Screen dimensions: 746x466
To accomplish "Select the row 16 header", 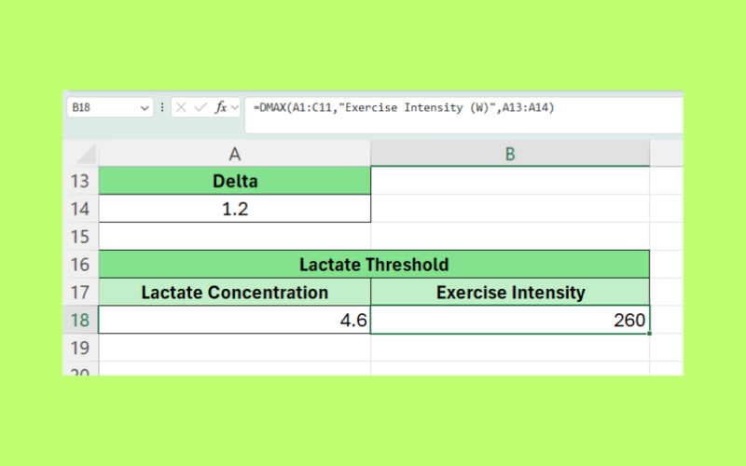I will click(x=80, y=265).
